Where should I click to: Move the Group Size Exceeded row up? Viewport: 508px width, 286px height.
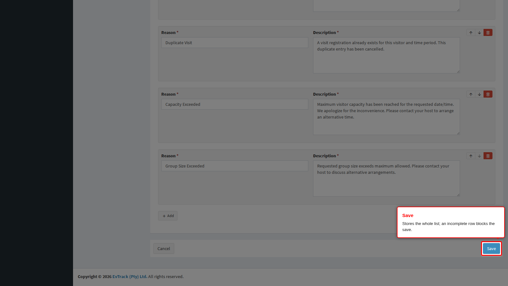[x=471, y=156]
